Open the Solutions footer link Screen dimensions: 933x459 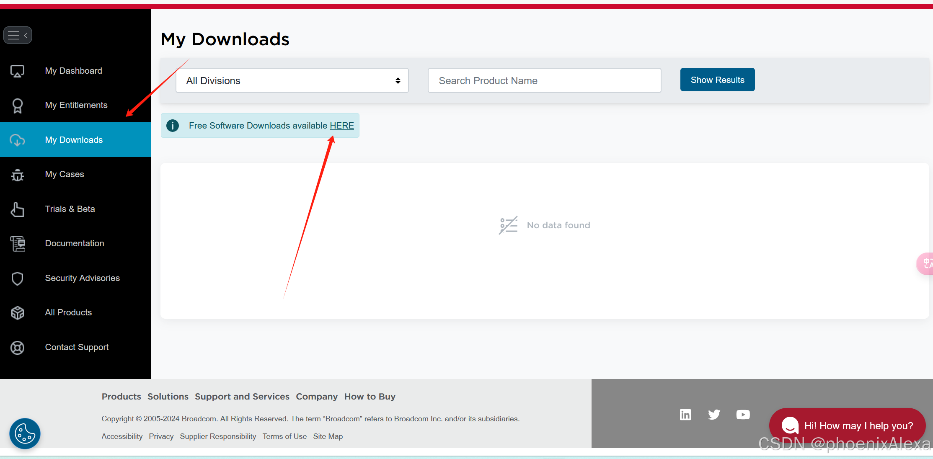pyautogui.click(x=168, y=397)
